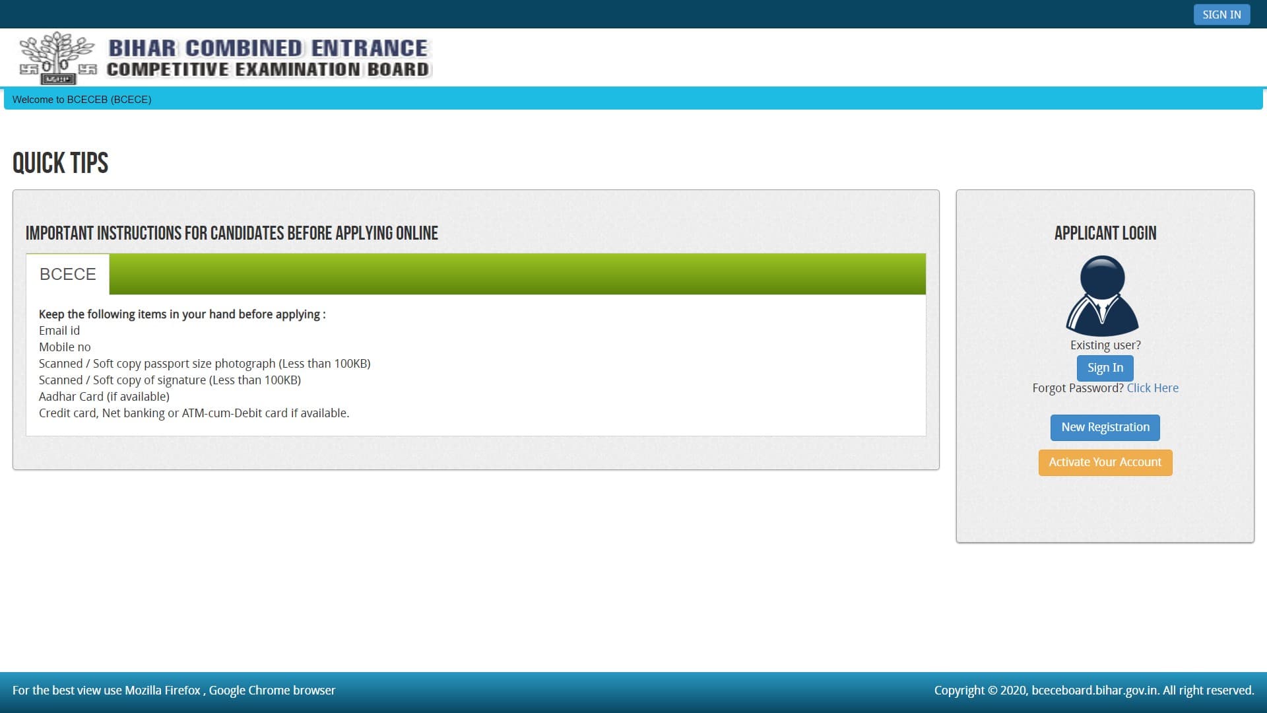Click the passport size photograph instruction line
This screenshot has height=713, width=1267.
pyautogui.click(x=205, y=364)
